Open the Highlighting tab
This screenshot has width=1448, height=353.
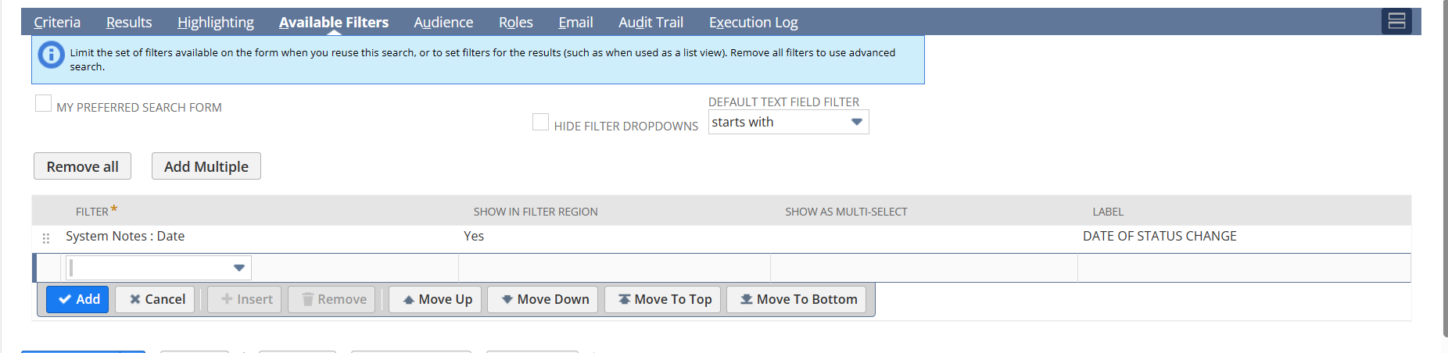pos(216,23)
